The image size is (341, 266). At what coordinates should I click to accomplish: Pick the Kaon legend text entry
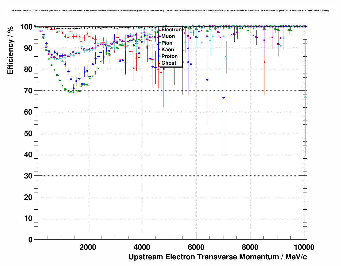[168, 50]
